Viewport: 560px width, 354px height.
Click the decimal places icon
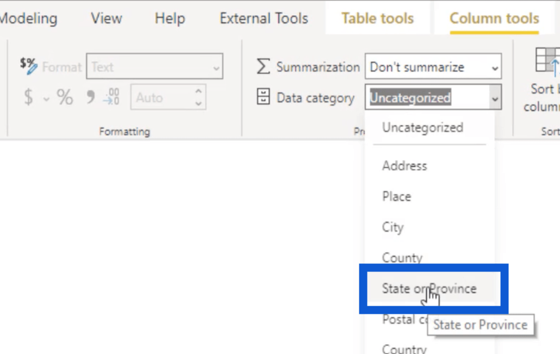point(111,97)
